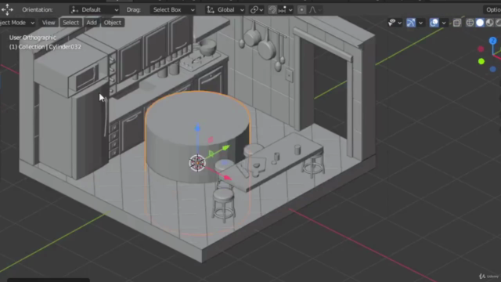Image resolution: width=501 pixels, height=282 pixels.
Task: Click the Options button at top right
Action: [492, 10]
